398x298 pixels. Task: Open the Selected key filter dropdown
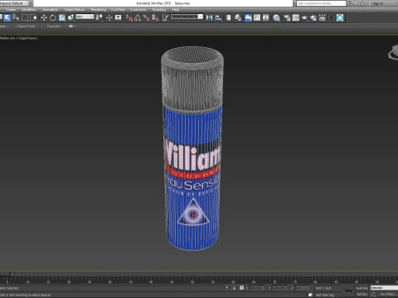(x=384, y=288)
